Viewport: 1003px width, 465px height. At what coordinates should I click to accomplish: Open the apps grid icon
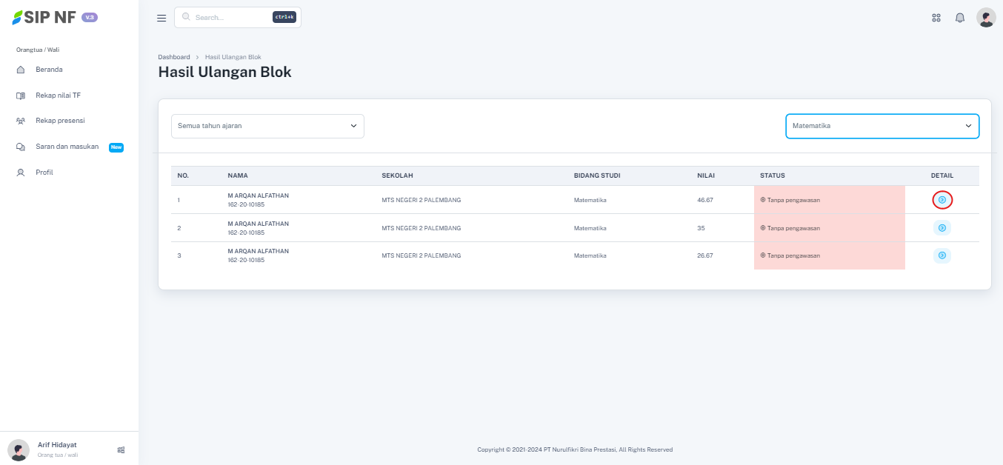(936, 18)
